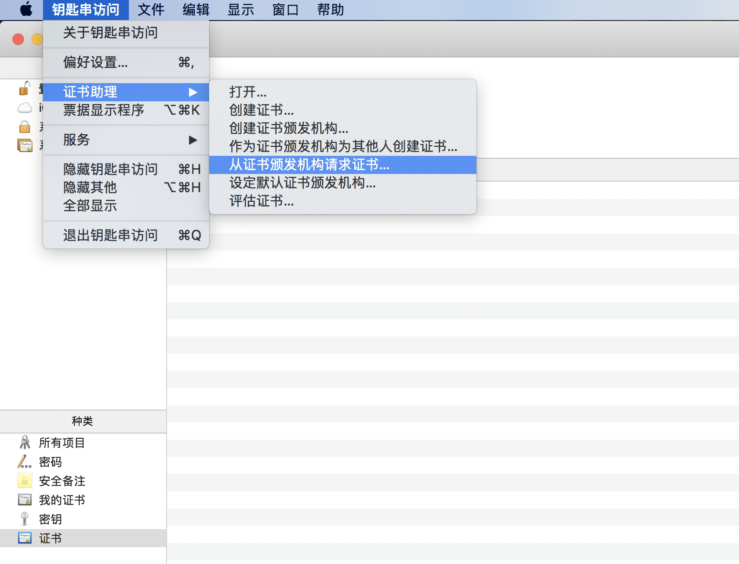This screenshot has width=739, height=564.
Task: Select 所有项目 category row
Action: pos(83,443)
